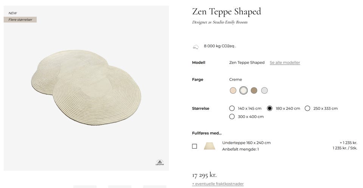Tick the Underteppe 160 x 240 cm checkbox
The height and width of the screenshot is (188, 363).
click(194, 146)
